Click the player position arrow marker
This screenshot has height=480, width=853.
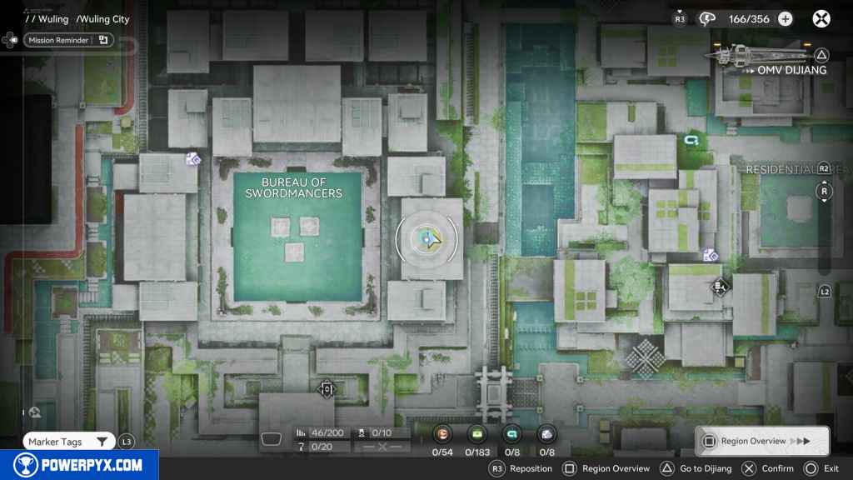[x=430, y=240]
